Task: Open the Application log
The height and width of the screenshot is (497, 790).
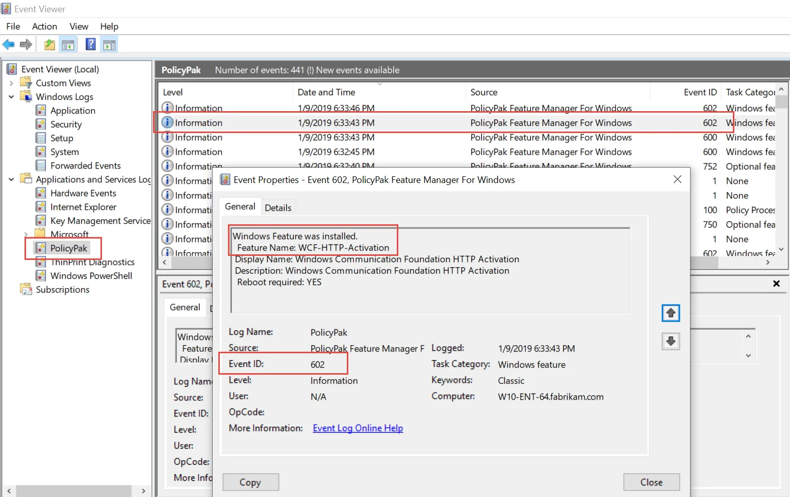Action: (x=73, y=110)
